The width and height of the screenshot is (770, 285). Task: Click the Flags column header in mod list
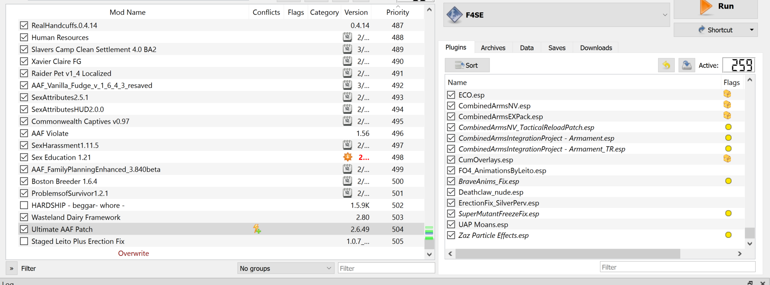[x=296, y=12]
